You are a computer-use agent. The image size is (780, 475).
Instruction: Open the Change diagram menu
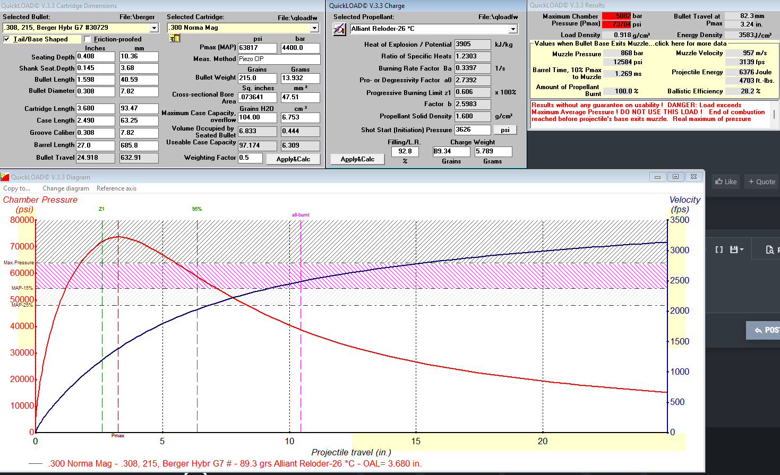(66, 188)
